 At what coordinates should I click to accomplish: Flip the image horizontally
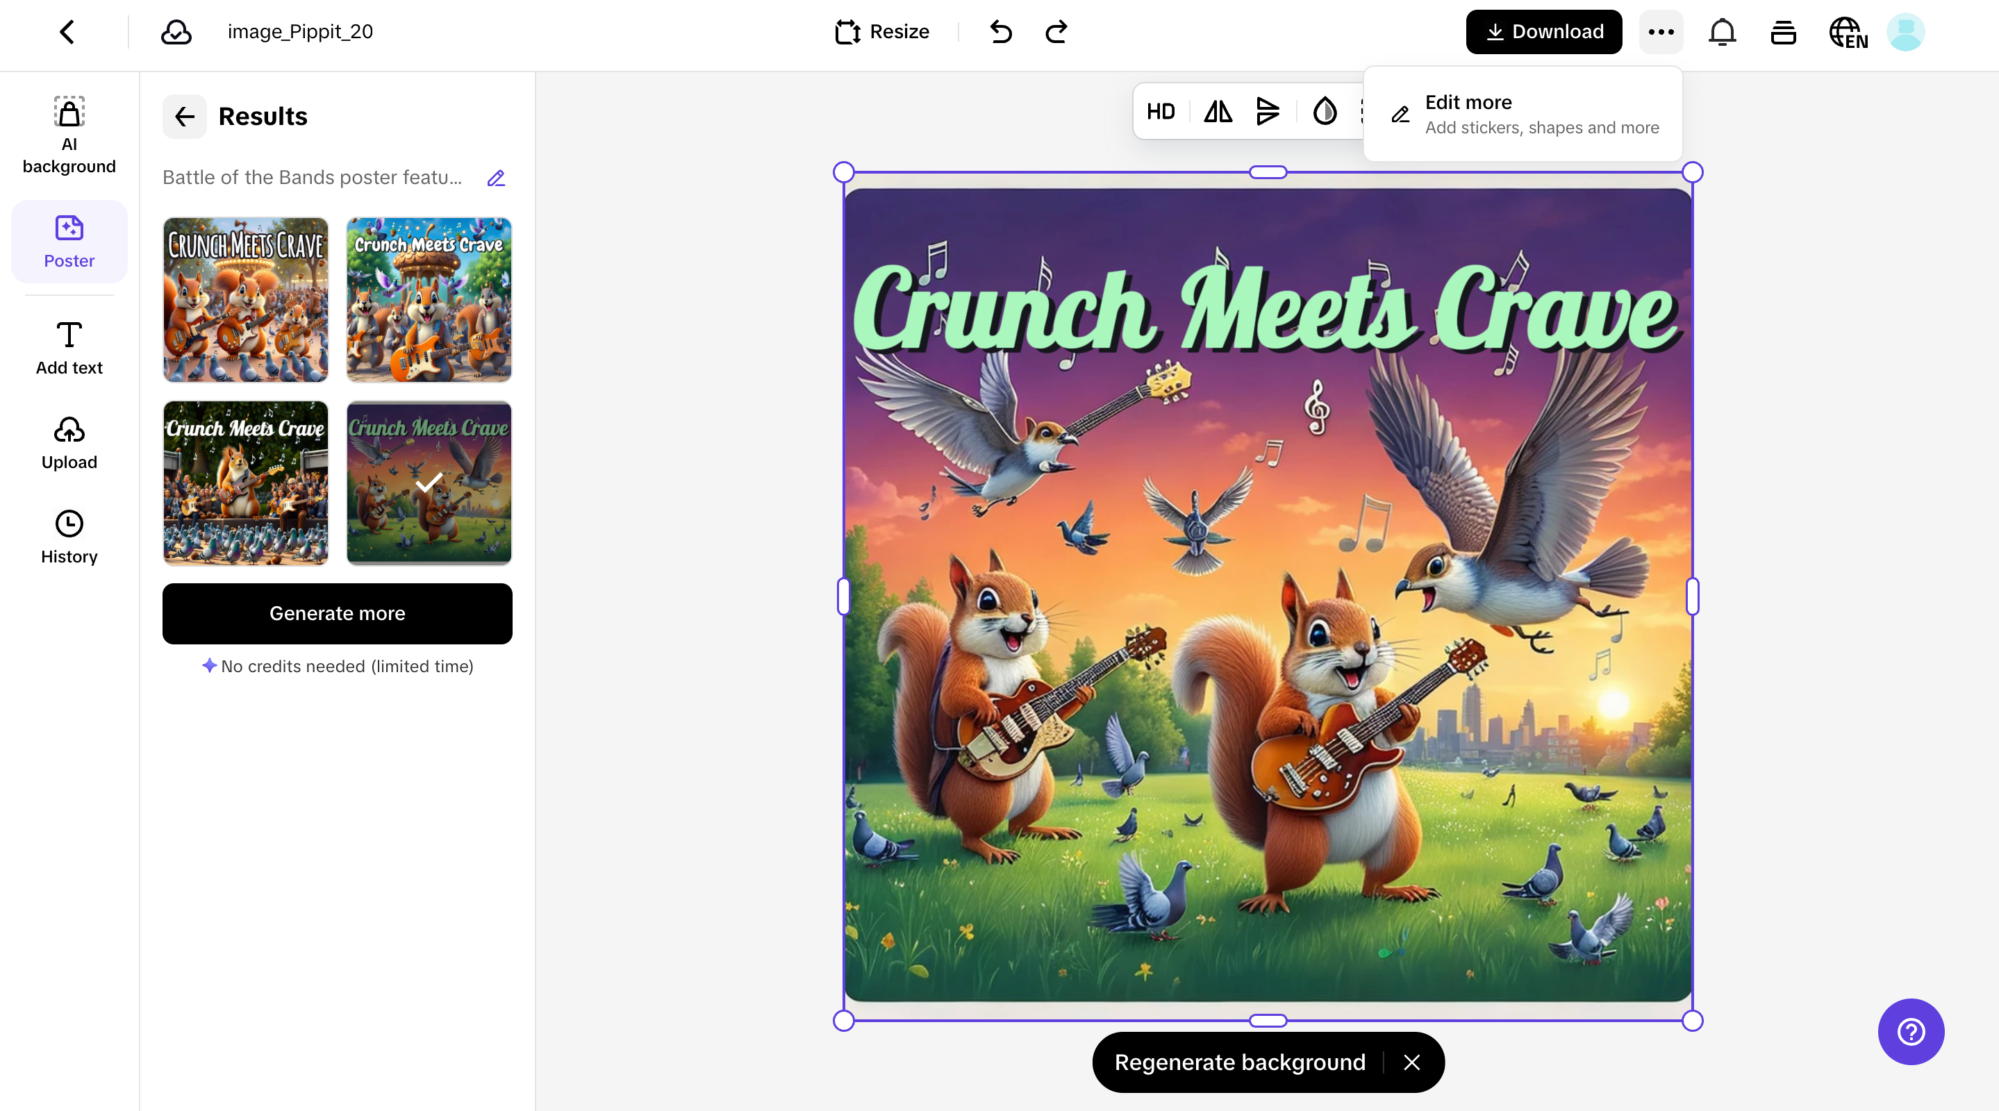[x=1218, y=112]
